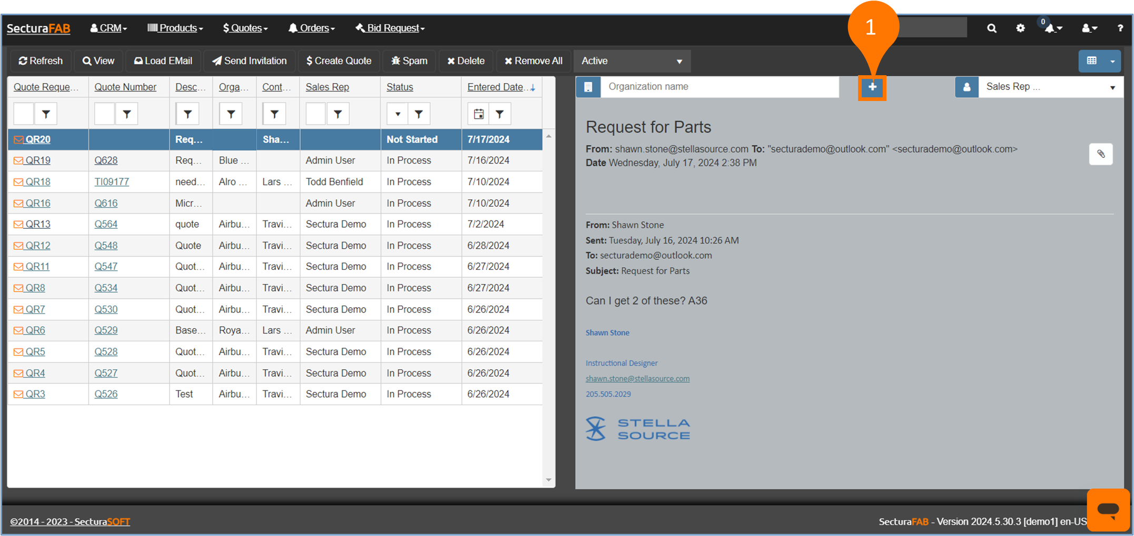This screenshot has width=1134, height=536.
Task: Click the Quote Number column filter icon
Action: 127,114
